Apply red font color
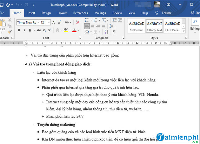The image size is (200, 144). [74, 30]
